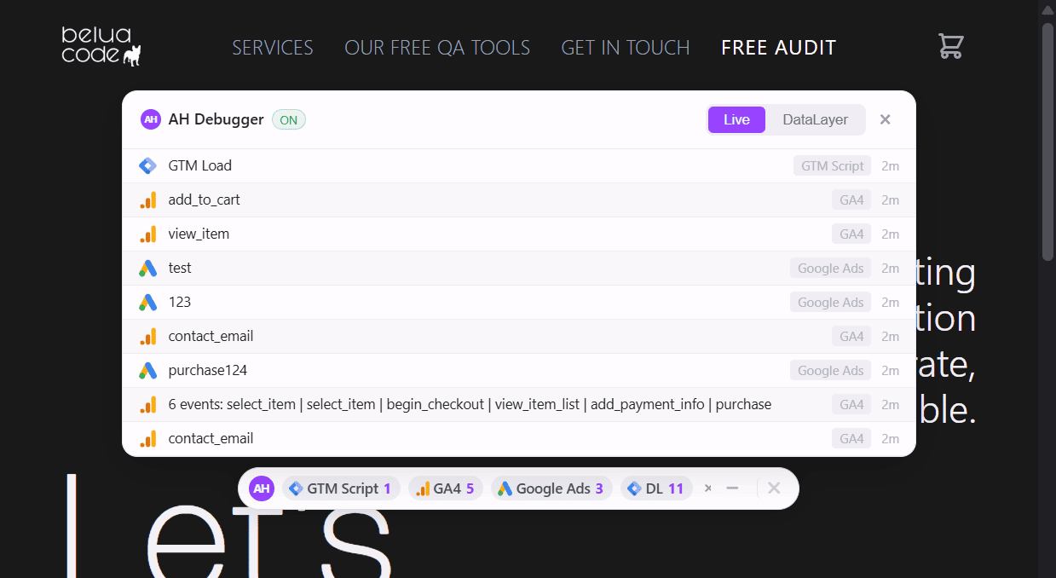Open OUR FREE QA TOOLS page
Screen dimensions: 1056x578
point(437,48)
